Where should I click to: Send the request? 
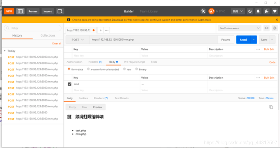[243, 40]
